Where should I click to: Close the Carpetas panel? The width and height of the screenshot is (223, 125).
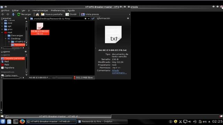tap(25, 18)
